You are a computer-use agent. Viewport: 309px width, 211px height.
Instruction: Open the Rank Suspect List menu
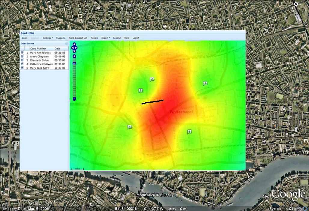pos(78,38)
